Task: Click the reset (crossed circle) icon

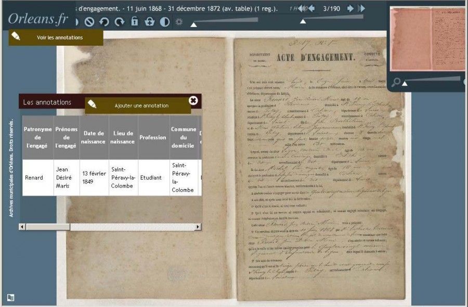Action: pyautogui.click(x=89, y=22)
